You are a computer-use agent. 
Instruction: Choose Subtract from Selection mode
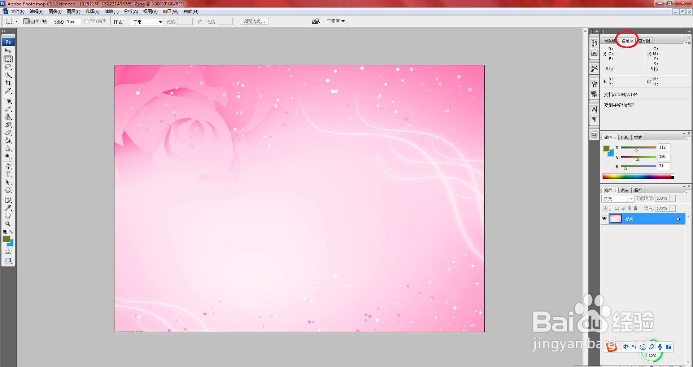[x=39, y=21]
